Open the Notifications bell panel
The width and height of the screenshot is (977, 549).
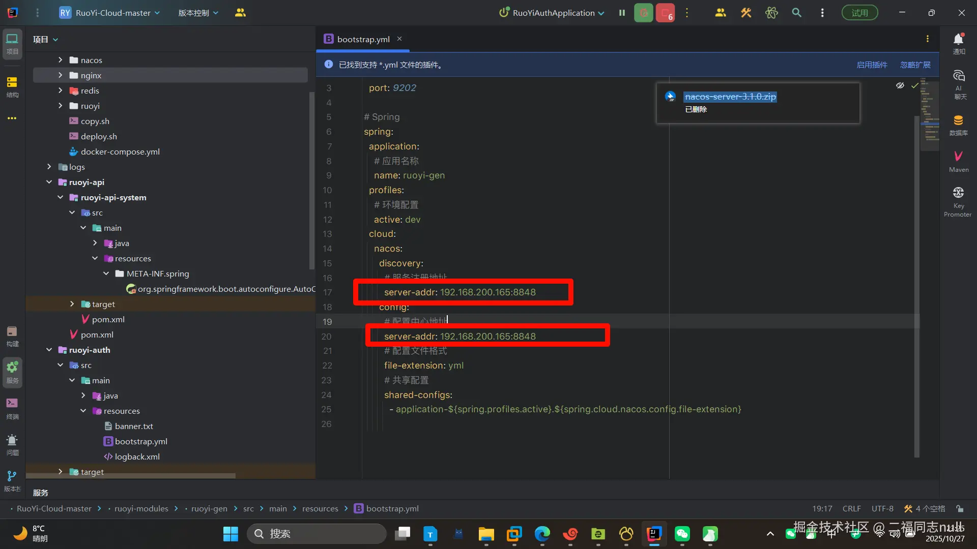[959, 43]
